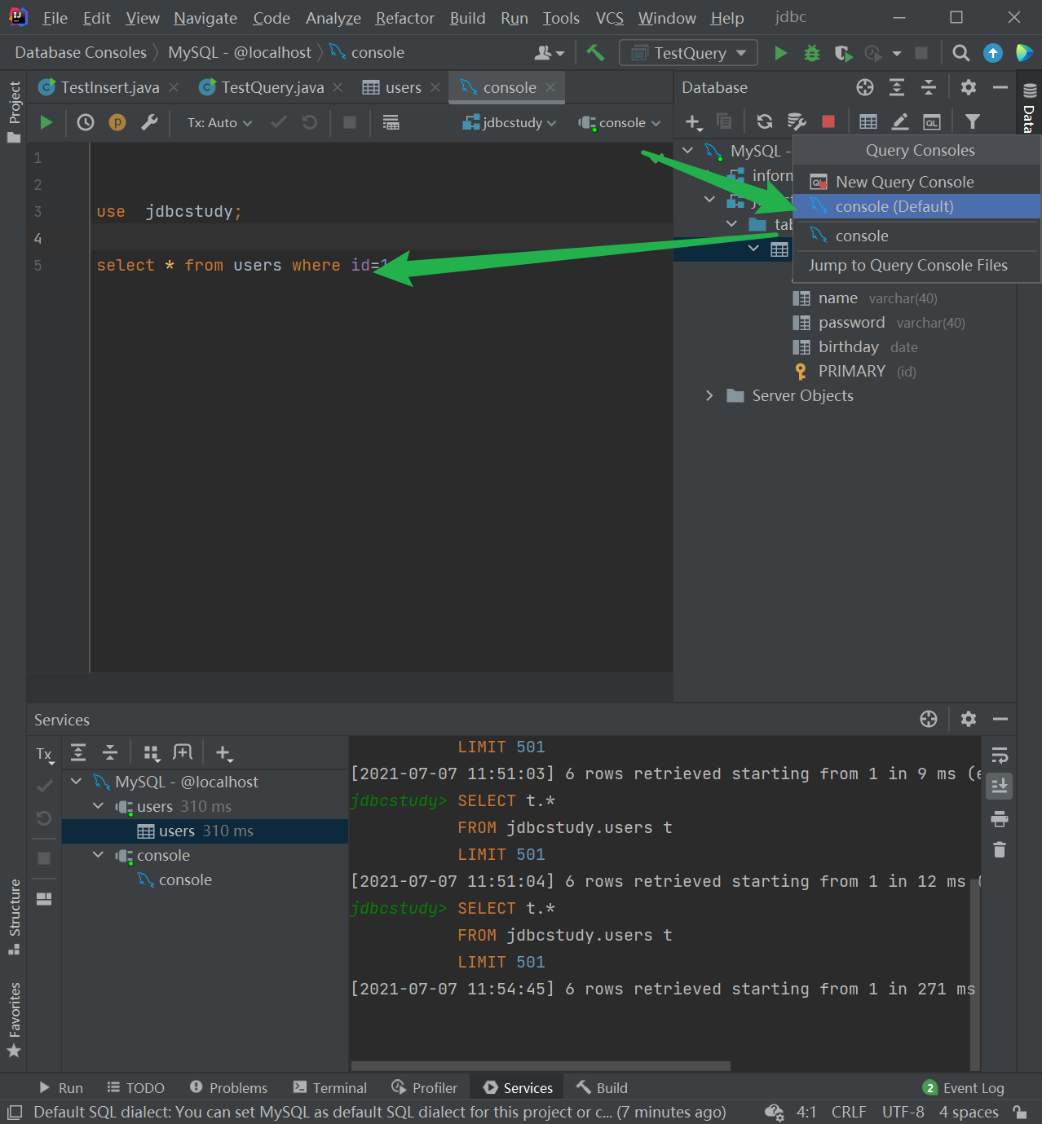Viewport: 1042px width, 1124px height.
Task: Toggle soft-wrap in Services output
Action: point(1000,755)
